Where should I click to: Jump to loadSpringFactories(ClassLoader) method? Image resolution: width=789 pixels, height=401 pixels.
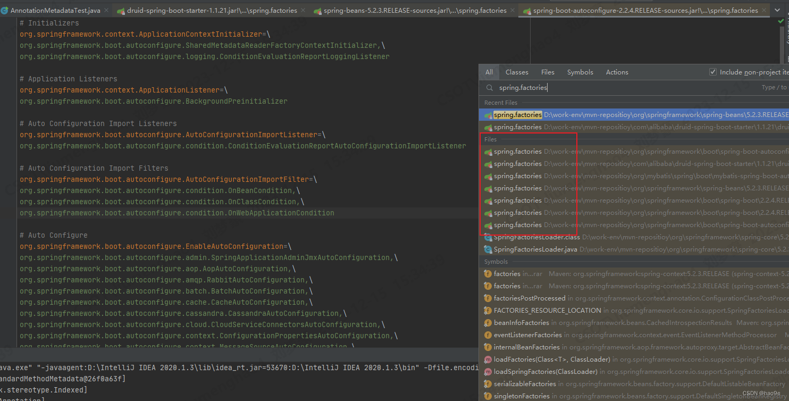pyautogui.click(x=634, y=372)
